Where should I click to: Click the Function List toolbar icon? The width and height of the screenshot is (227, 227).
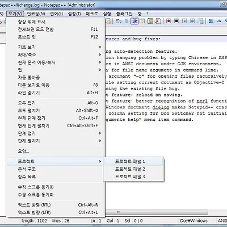158,21
